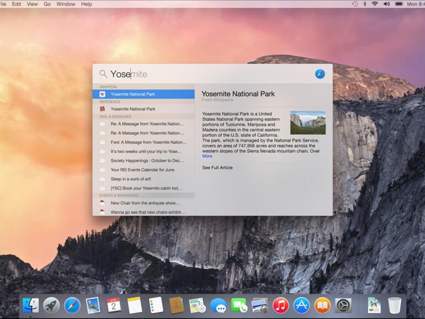Open the Wi-Fi status menu
425x319 pixels.
(375, 4)
